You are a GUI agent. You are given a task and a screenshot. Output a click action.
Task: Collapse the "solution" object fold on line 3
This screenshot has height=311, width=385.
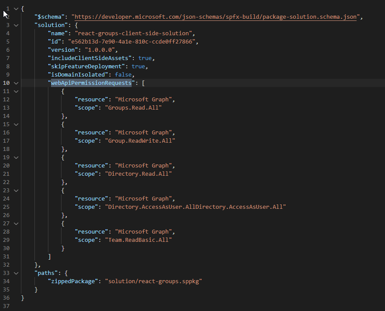click(16, 25)
